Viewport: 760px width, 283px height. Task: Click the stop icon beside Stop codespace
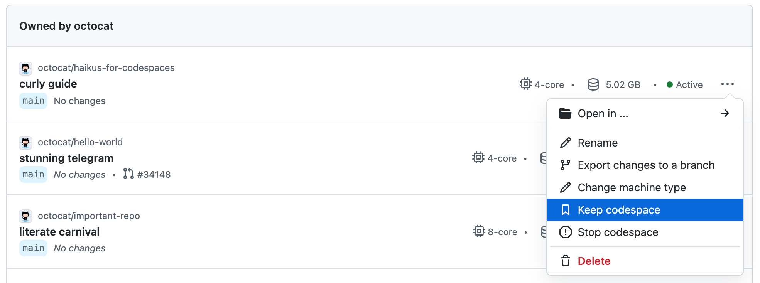565,232
